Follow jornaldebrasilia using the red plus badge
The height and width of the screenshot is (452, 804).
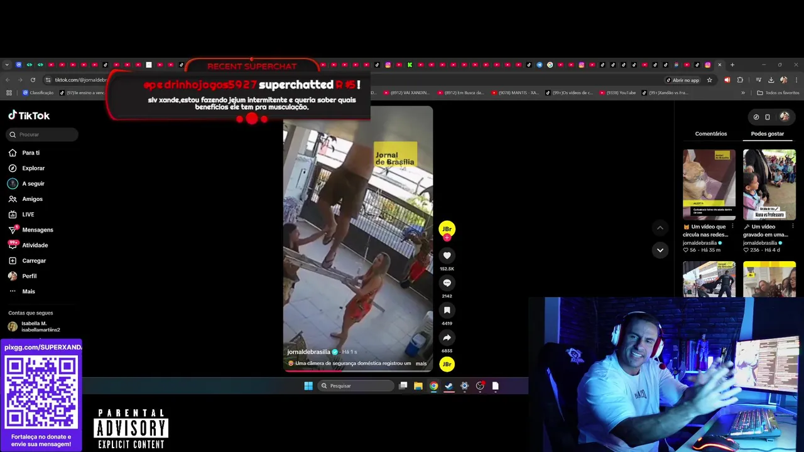click(447, 238)
